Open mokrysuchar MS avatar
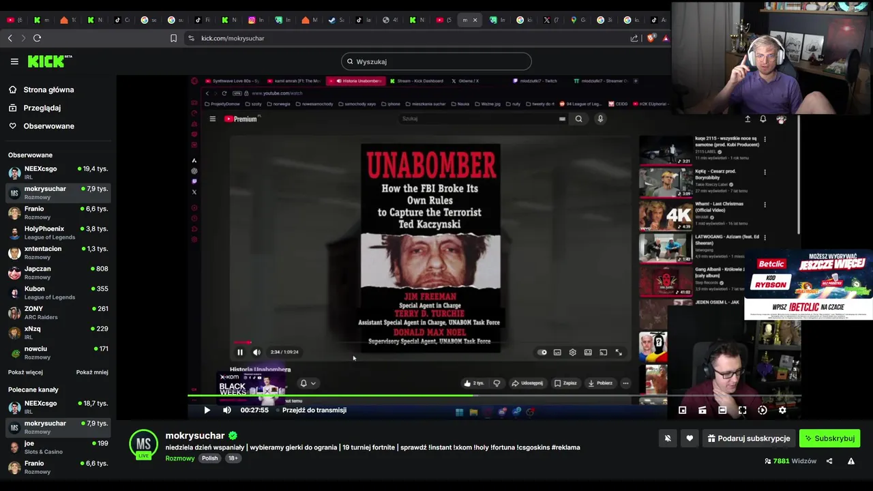873x491 pixels. [x=143, y=444]
